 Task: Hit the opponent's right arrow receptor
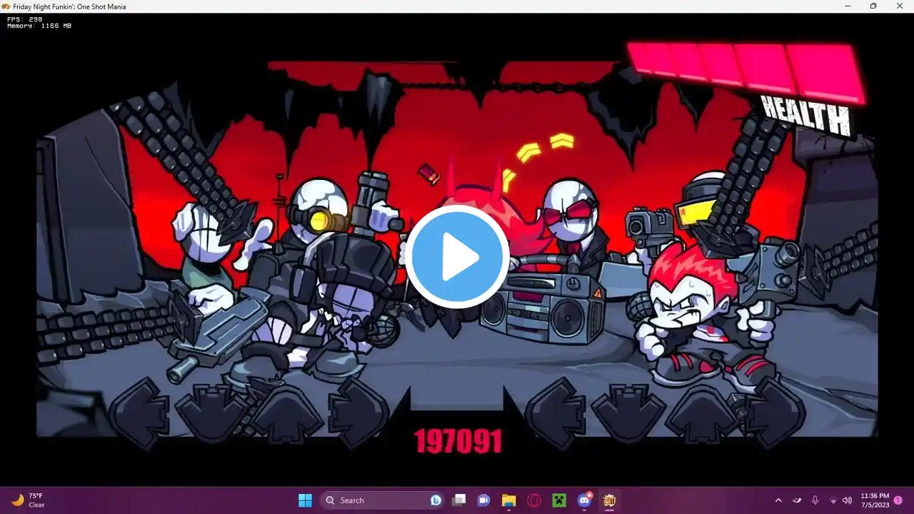358,413
